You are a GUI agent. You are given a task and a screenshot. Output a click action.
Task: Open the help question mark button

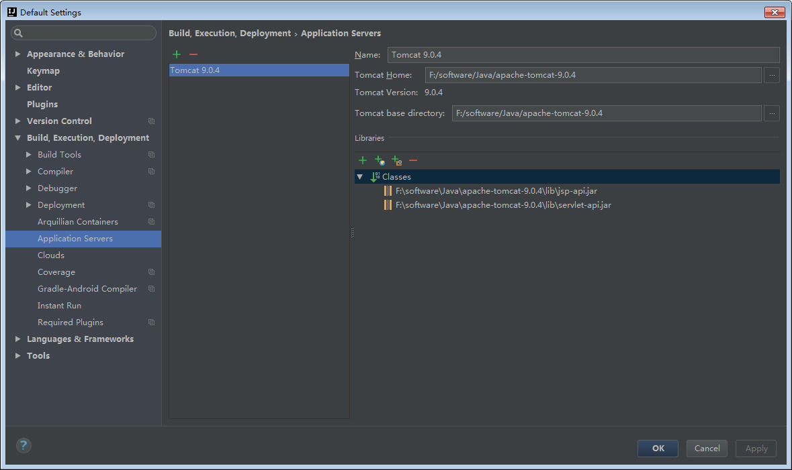click(24, 445)
